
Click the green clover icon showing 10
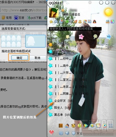(67, 21)
